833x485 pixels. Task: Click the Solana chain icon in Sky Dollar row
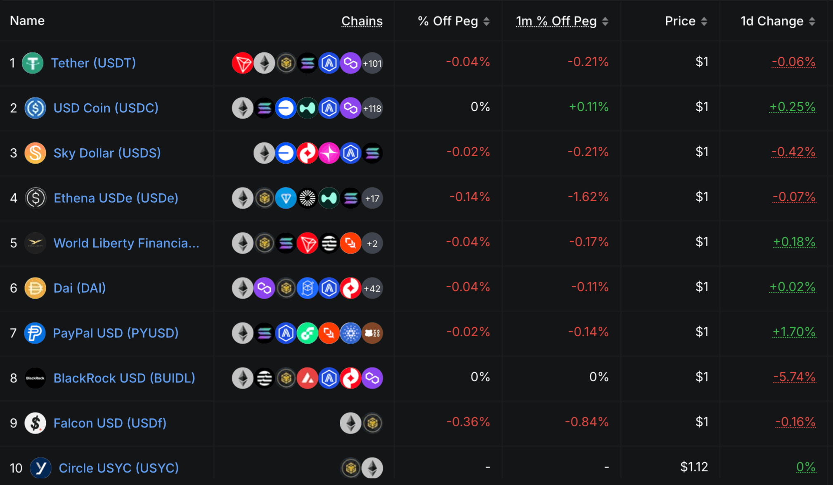372,153
